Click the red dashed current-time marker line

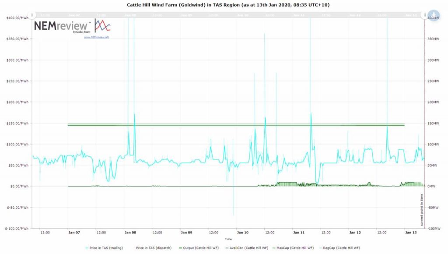point(425,109)
